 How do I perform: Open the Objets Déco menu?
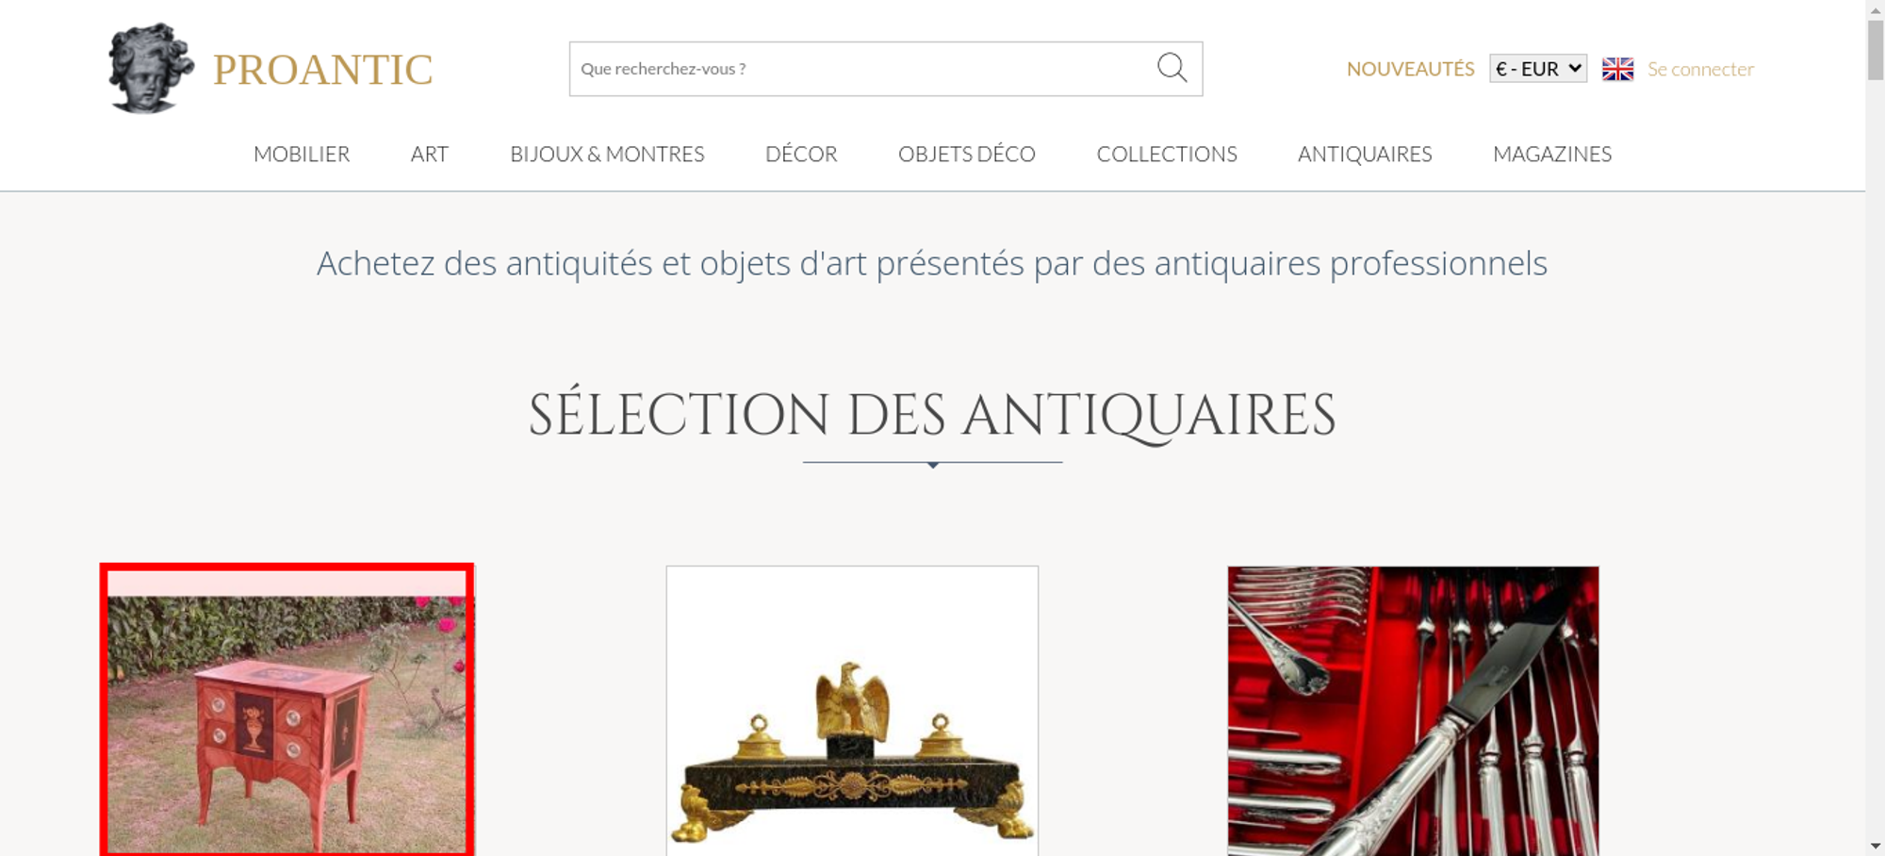(967, 154)
